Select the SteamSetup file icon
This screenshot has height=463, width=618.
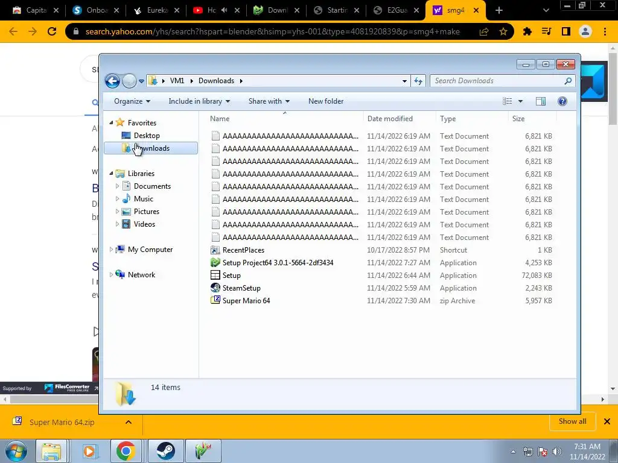pyautogui.click(x=215, y=288)
